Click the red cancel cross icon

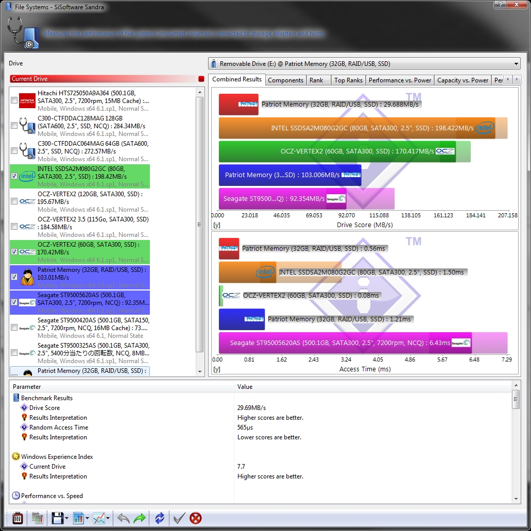(x=195, y=518)
